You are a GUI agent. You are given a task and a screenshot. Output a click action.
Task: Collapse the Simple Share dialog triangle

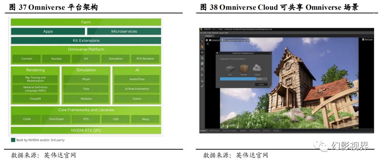click(217, 53)
